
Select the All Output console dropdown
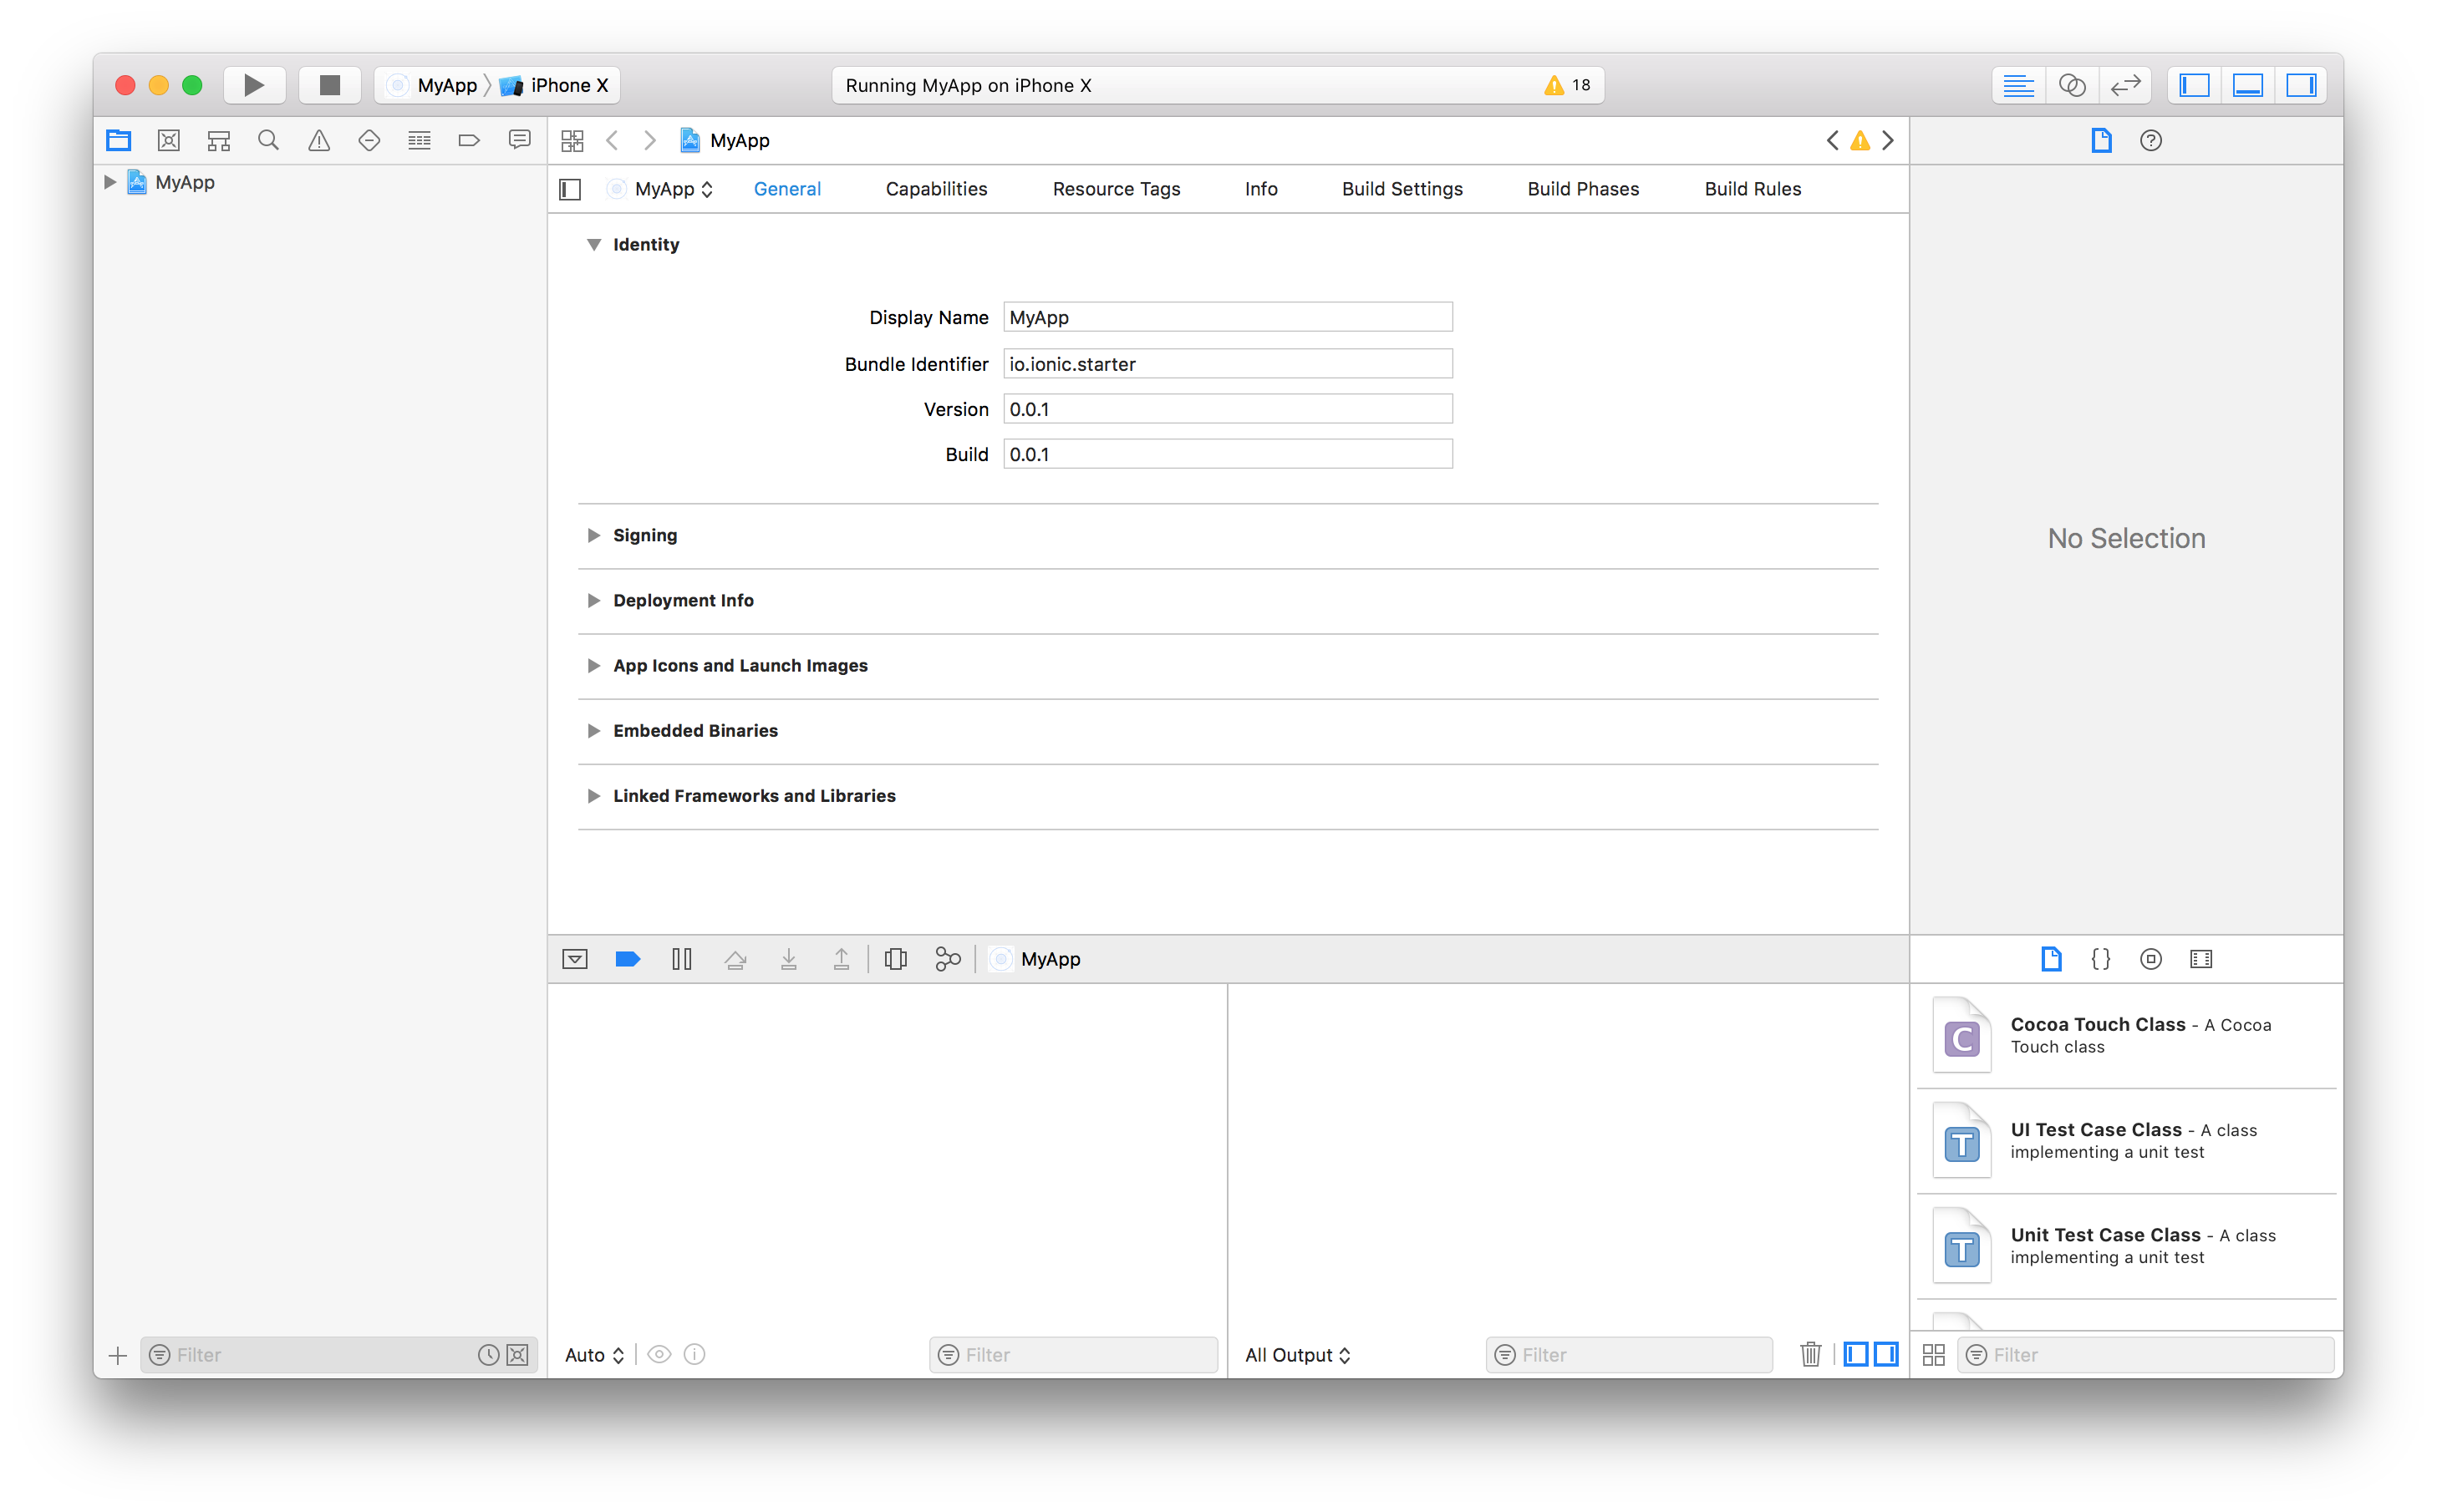(x=1298, y=1353)
